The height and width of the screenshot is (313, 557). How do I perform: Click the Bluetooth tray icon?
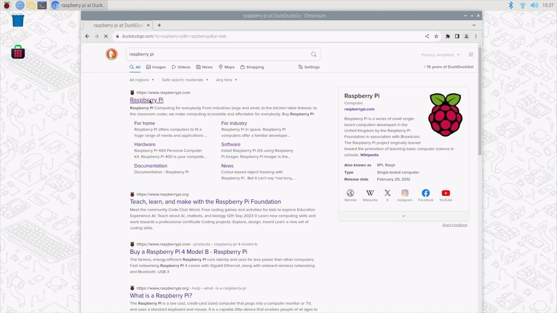coord(511,5)
